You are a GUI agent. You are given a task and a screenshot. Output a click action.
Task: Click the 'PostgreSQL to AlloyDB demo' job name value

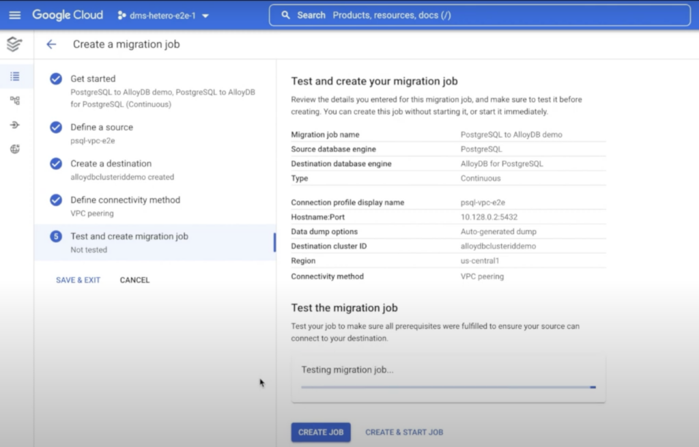511,134
